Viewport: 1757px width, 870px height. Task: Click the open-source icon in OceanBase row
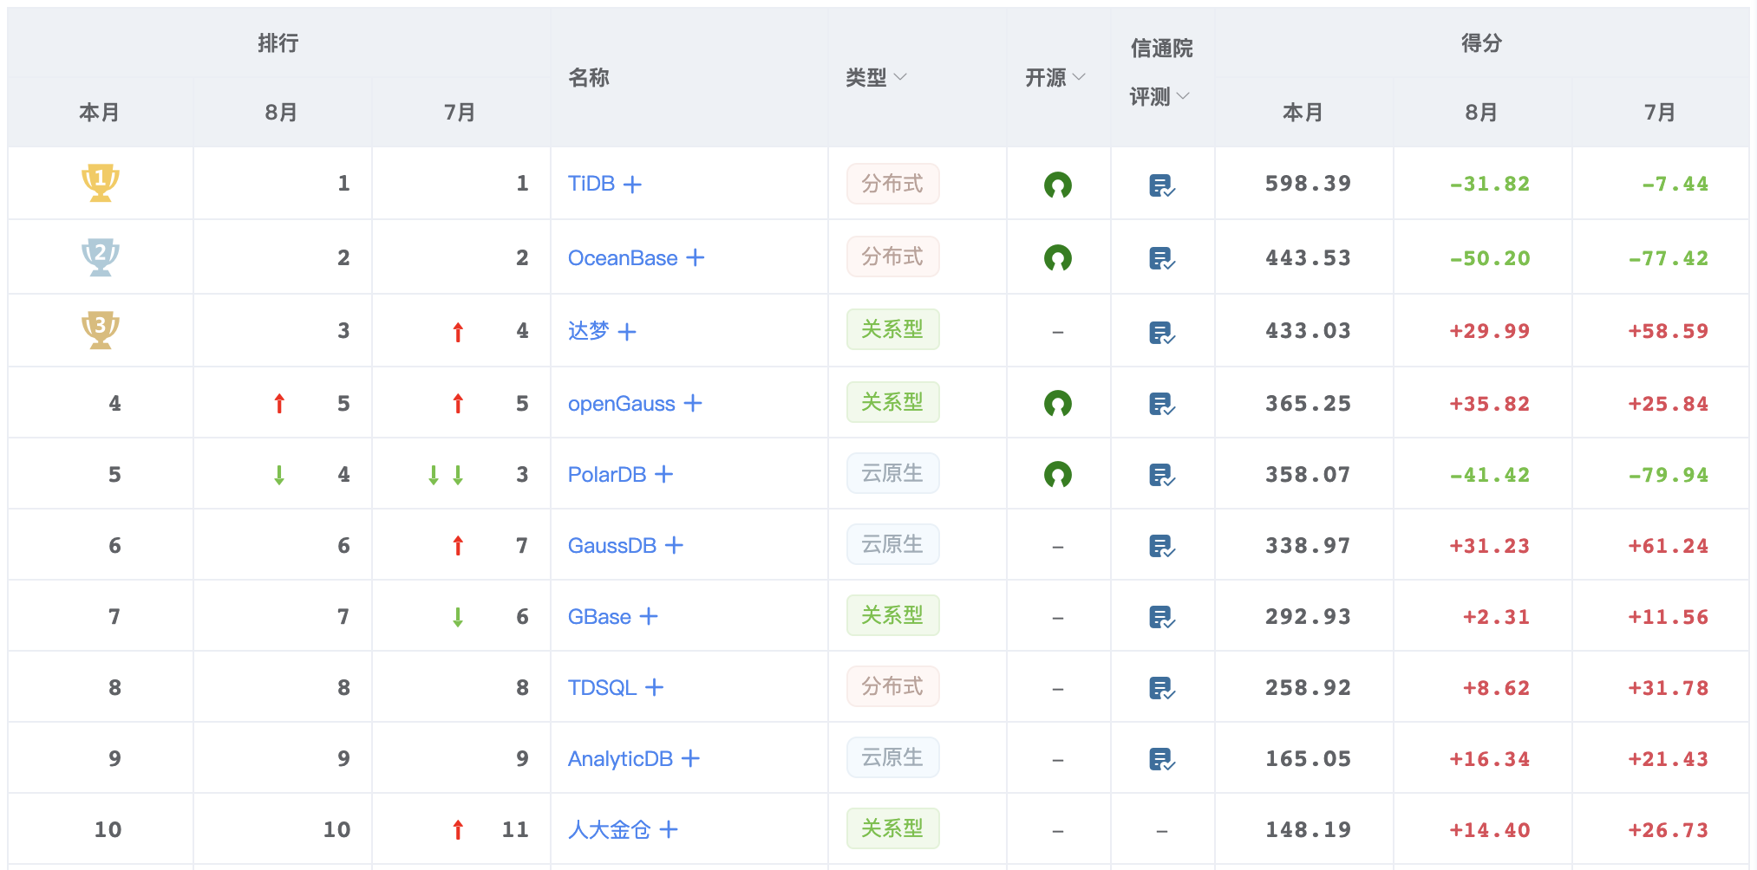(x=1058, y=257)
